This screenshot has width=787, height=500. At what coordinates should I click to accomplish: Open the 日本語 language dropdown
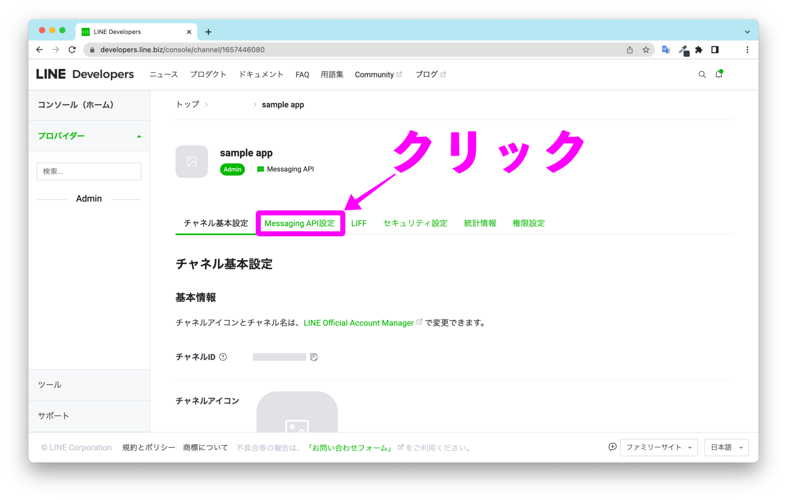click(726, 447)
